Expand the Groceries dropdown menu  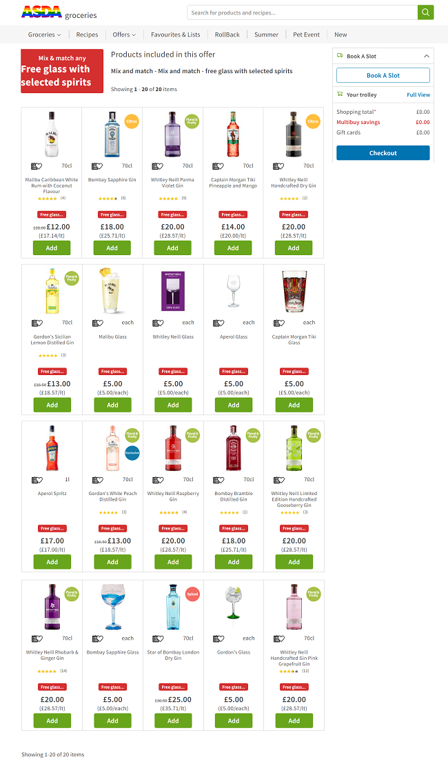(x=44, y=34)
